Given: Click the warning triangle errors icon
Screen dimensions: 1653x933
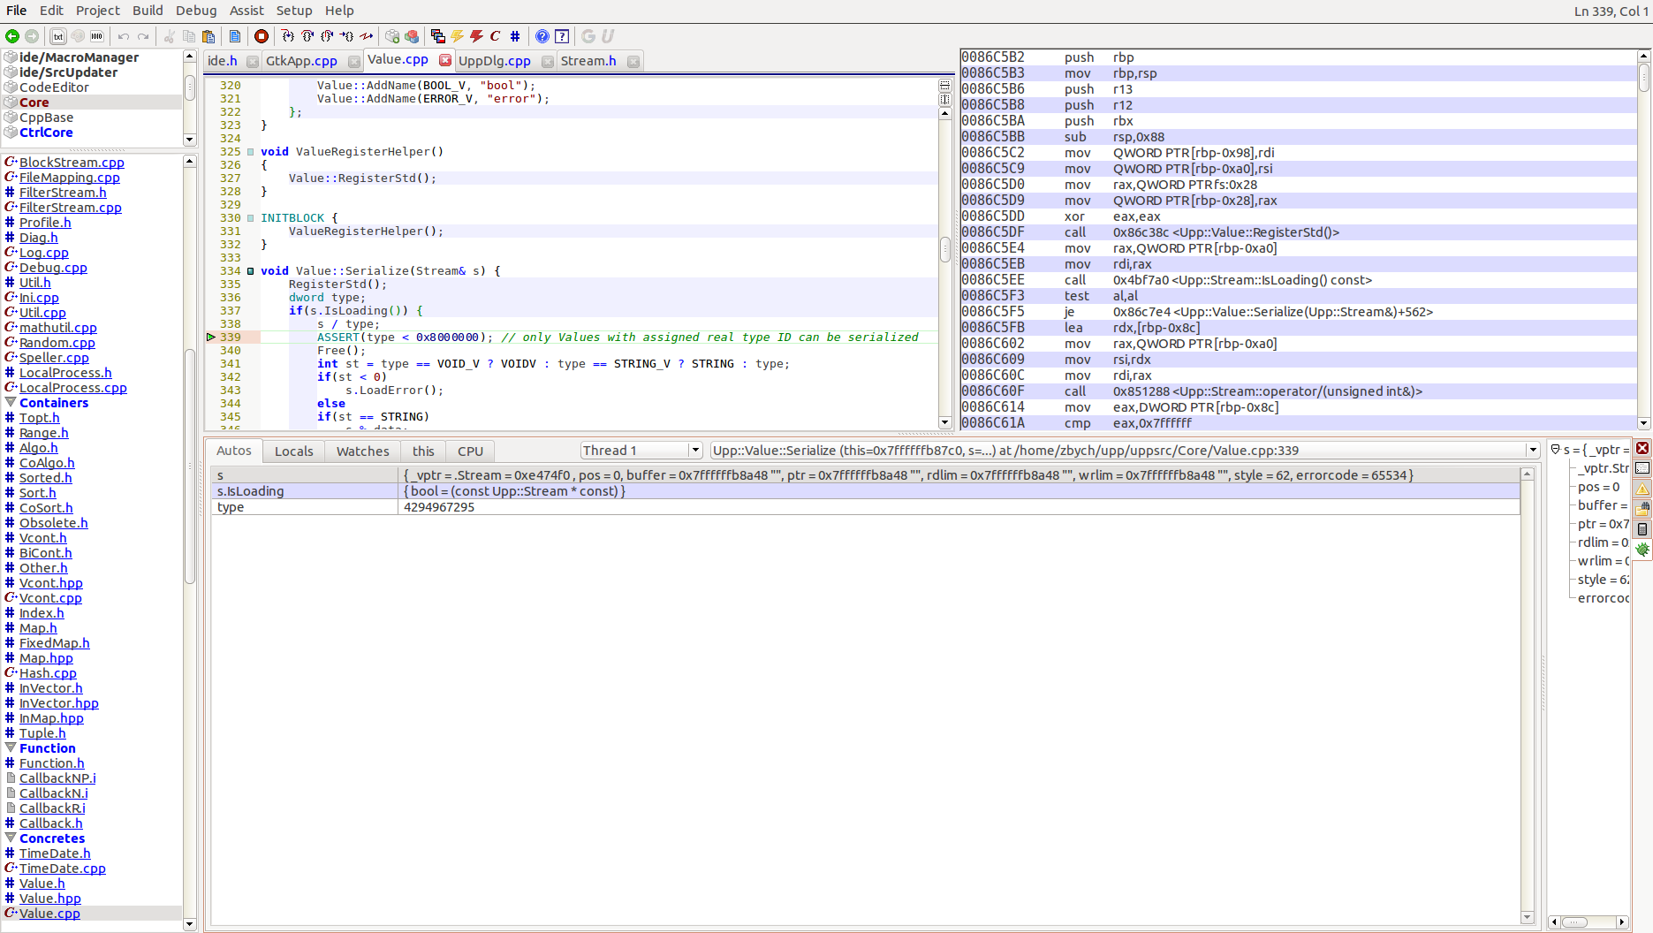Looking at the screenshot, I should click(x=1642, y=489).
